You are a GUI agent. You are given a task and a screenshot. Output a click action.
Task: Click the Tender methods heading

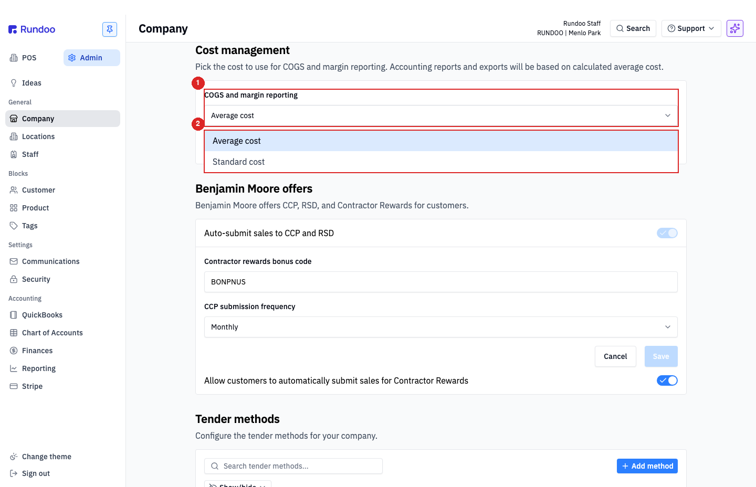coord(237,419)
